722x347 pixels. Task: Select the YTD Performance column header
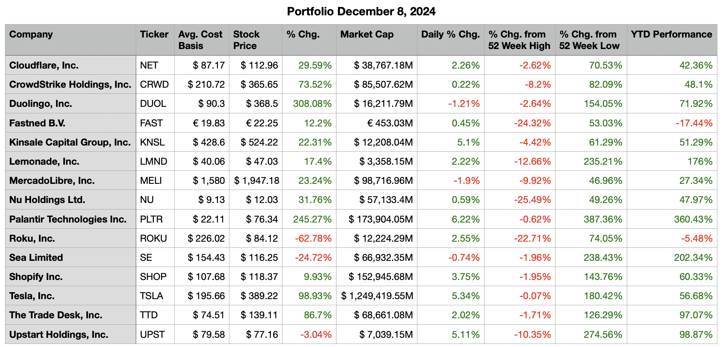pyautogui.click(x=671, y=34)
